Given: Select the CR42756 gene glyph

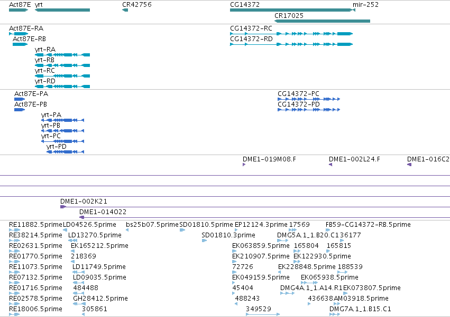Looking at the screenshot, I should pos(125,10).
